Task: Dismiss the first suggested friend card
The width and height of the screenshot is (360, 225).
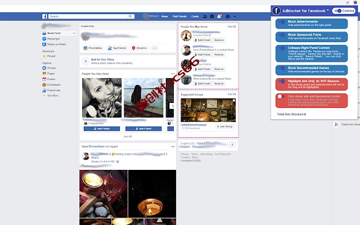Action: coord(119,80)
